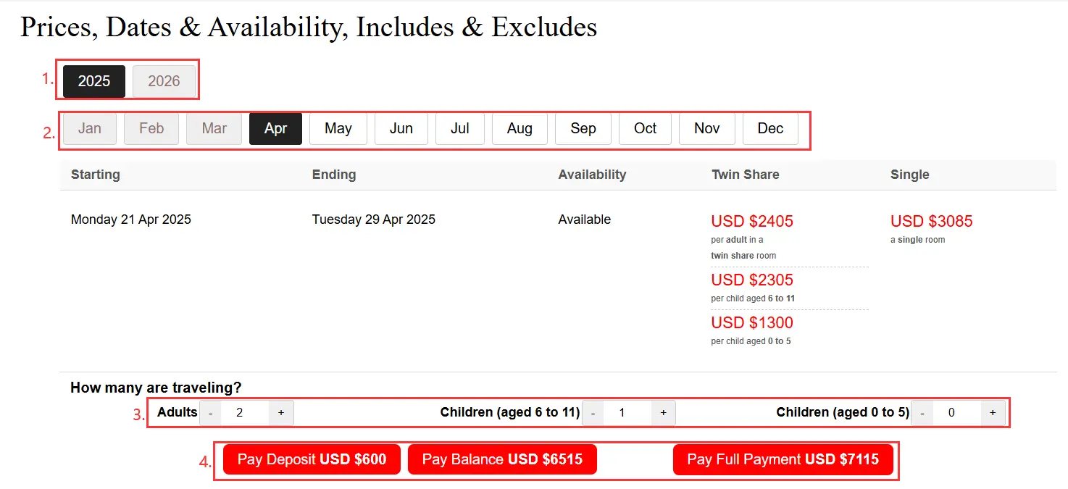Switch to the May month tab
Viewport: 1068px width, 489px height.
(338, 128)
